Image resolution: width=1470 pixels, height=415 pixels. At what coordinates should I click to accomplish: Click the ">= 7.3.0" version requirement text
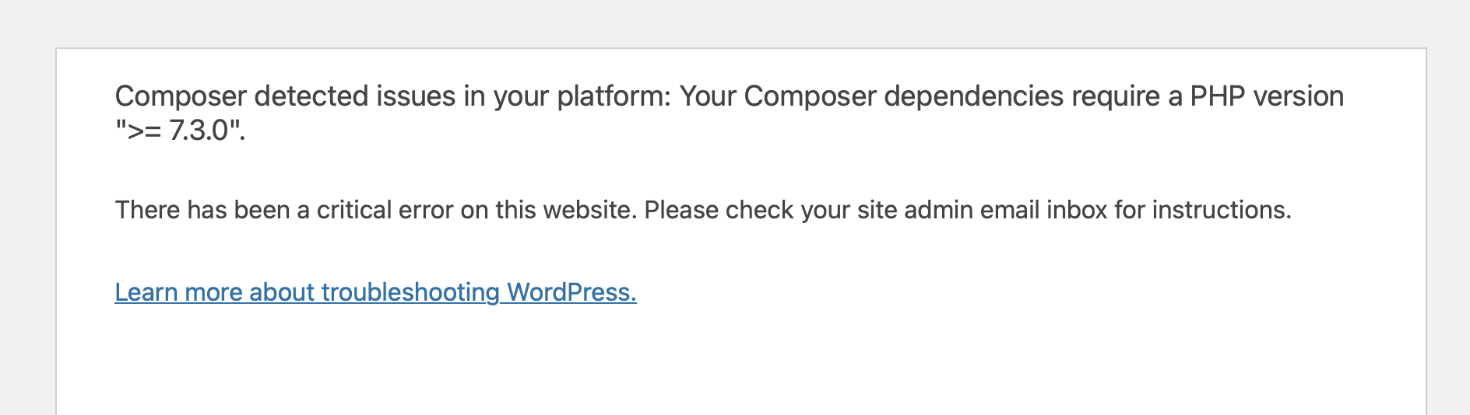coord(180,130)
